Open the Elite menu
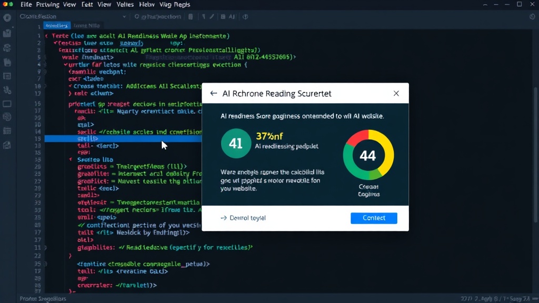 [26, 4]
